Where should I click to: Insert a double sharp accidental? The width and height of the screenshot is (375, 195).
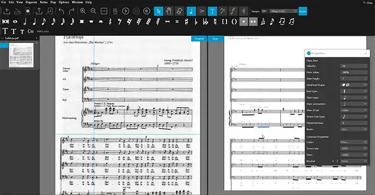tap(177, 22)
